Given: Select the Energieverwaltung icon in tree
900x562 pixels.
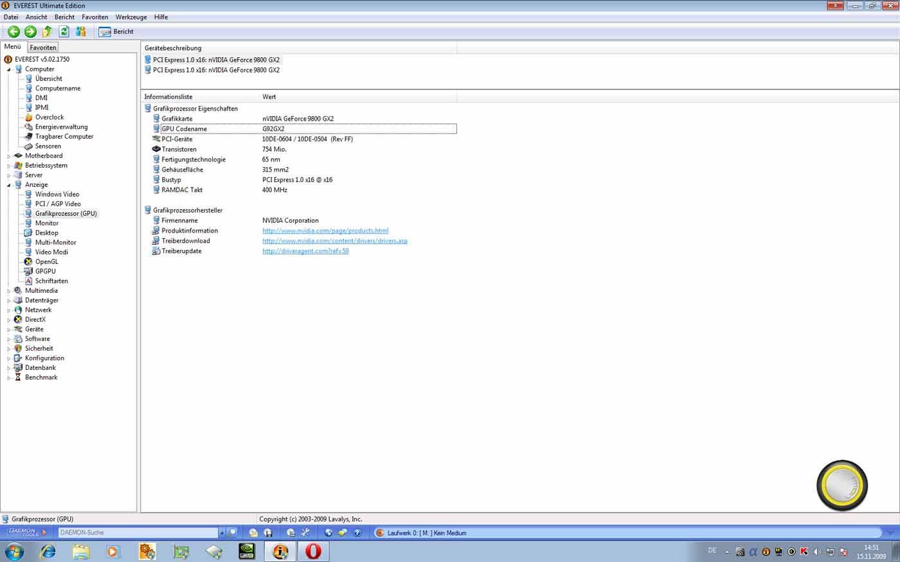Looking at the screenshot, I should point(28,127).
